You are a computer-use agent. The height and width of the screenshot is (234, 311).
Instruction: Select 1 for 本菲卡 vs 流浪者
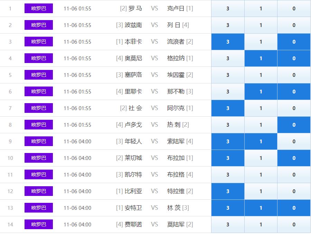(x=261, y=42)
